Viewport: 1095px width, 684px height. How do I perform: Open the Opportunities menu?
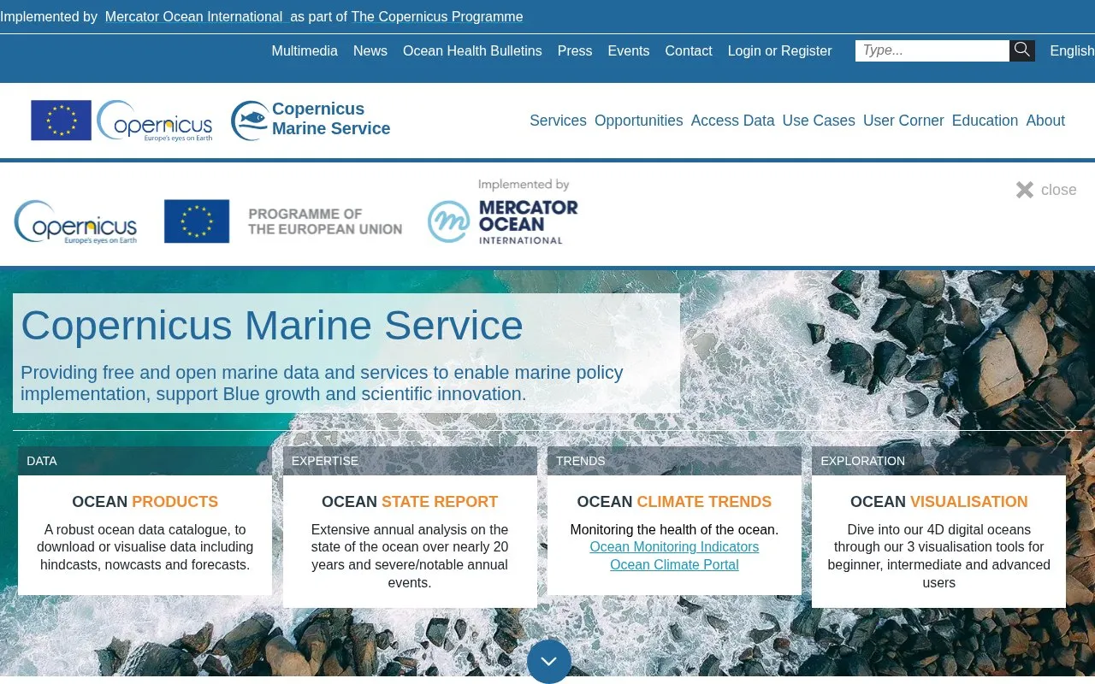click(x=639, y=121)
